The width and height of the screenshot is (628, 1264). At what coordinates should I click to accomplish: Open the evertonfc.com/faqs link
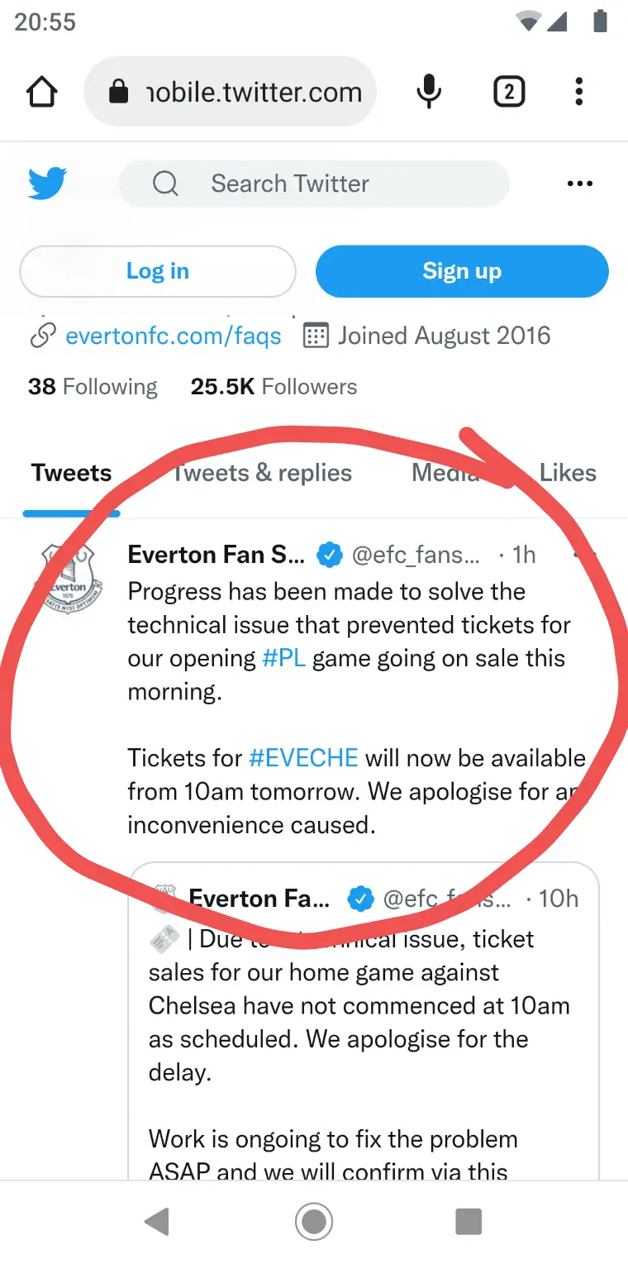pyautogui.click(x=173, y=336)
